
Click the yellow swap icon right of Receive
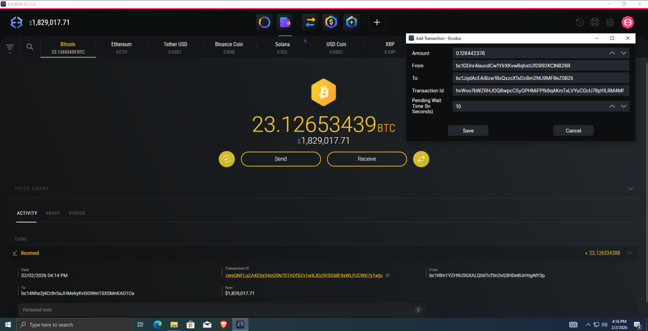tap(421, 159)
